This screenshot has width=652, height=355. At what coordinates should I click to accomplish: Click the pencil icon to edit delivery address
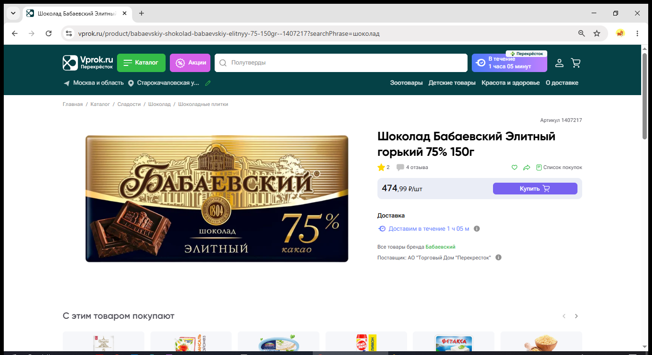click(x=208, y=83)
